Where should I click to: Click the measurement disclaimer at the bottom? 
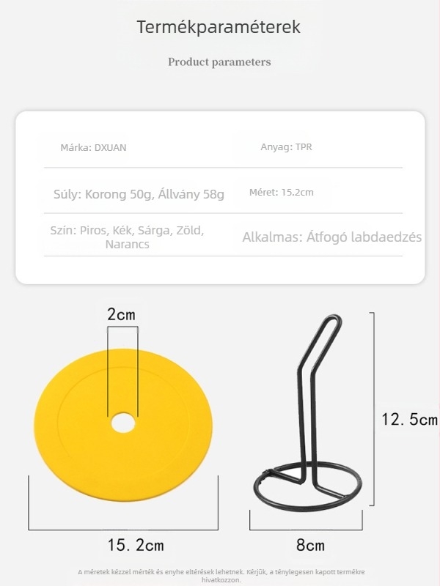221,575
